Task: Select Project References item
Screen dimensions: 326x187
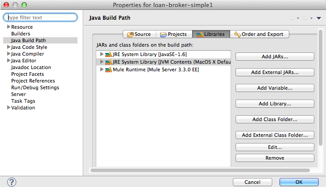Action: point(33,81)
